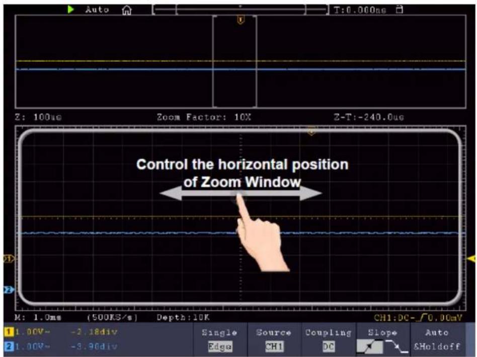Open the Source CH1 menu item
Screen dimensions: 477x357
coord(274,339)
